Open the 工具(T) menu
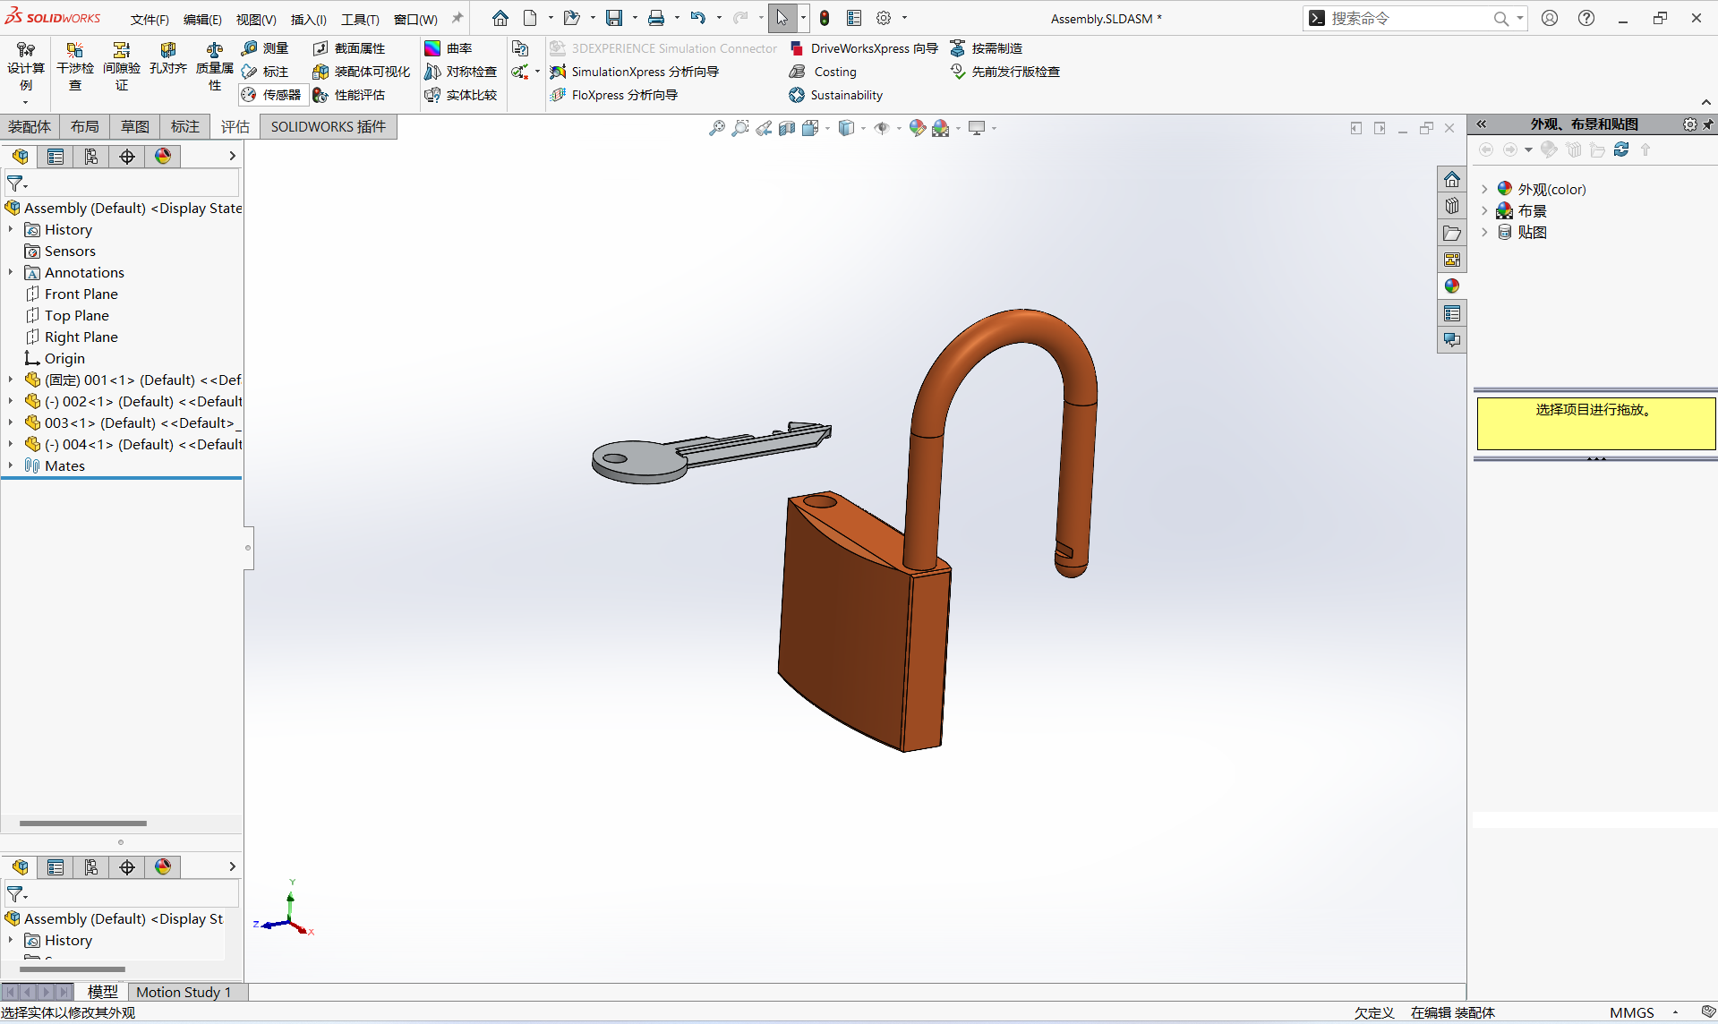This screenshot has width=1718, height=1024. 360,19
